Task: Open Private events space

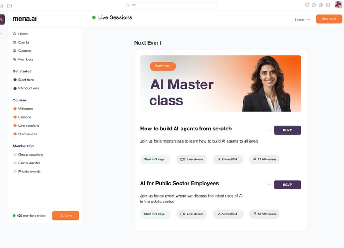Action: [27, 172]
